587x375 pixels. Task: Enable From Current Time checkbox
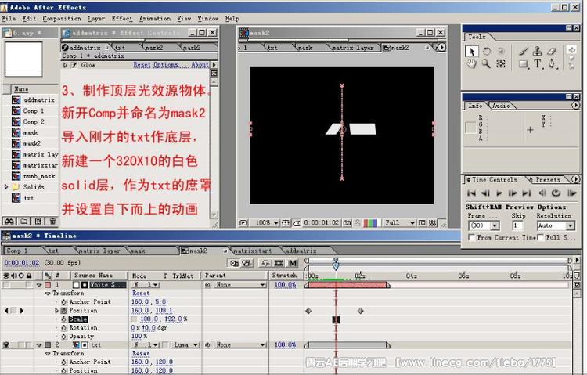472,237
